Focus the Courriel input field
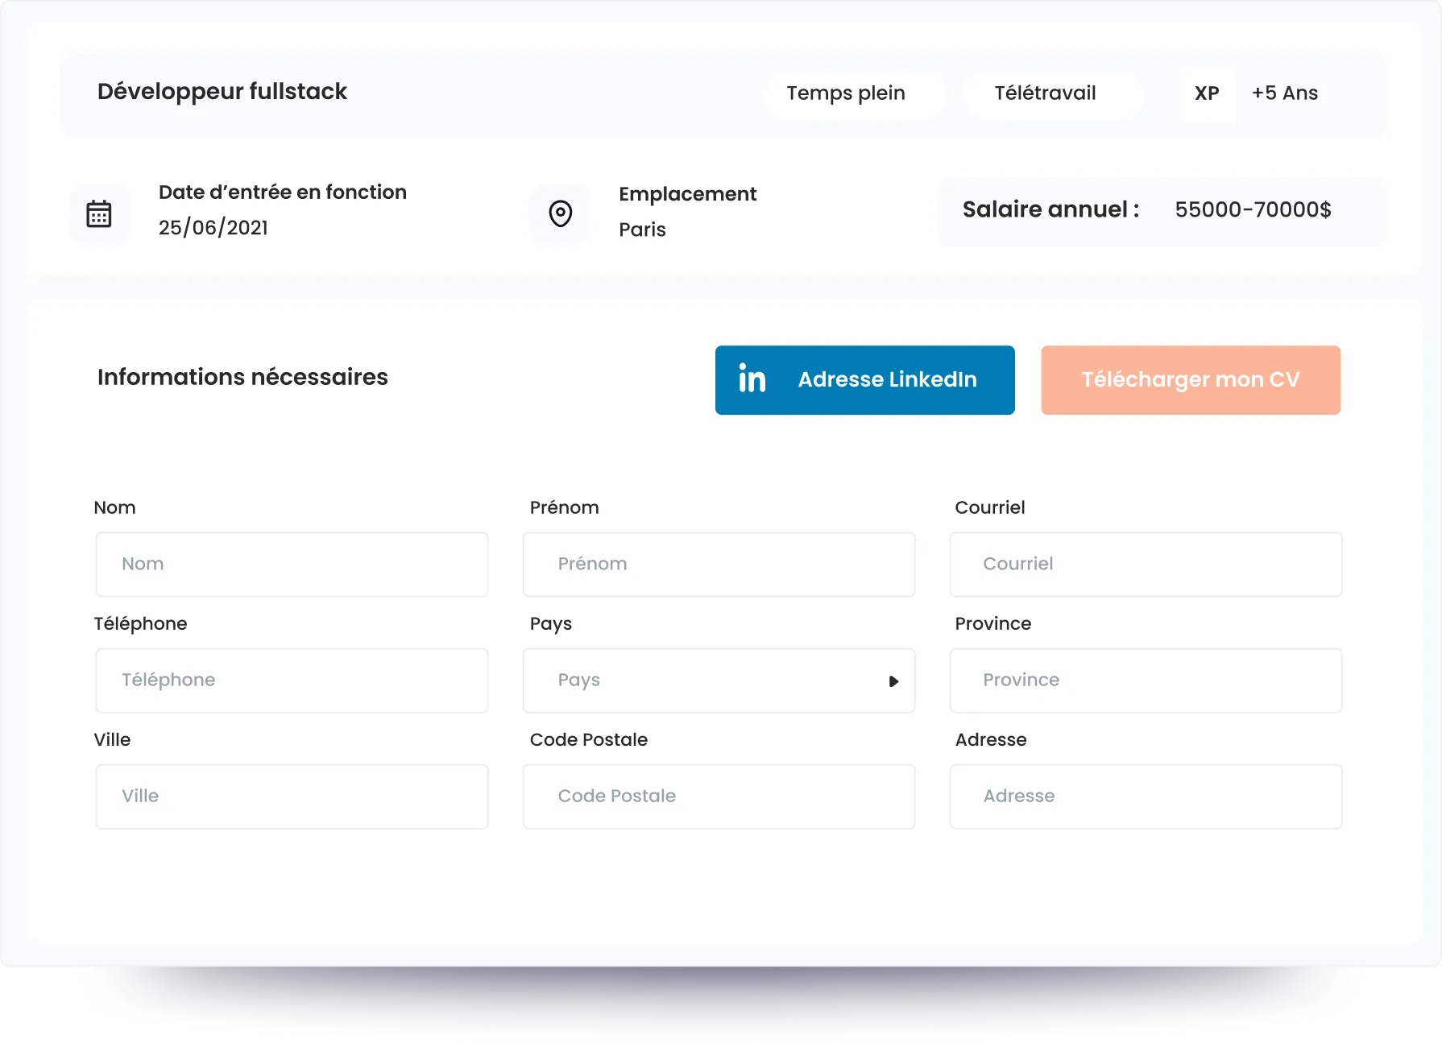 point(1146,565)
